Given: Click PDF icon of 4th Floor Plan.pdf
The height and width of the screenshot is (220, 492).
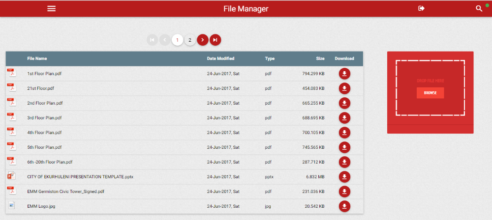Looking at the screenshot, I should [x=12, y=132].
